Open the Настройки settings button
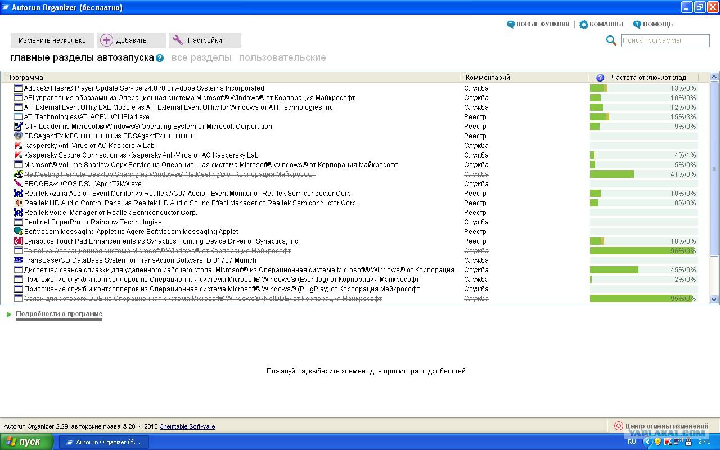This screenshot has width=720, height=450. pos(205,40)
